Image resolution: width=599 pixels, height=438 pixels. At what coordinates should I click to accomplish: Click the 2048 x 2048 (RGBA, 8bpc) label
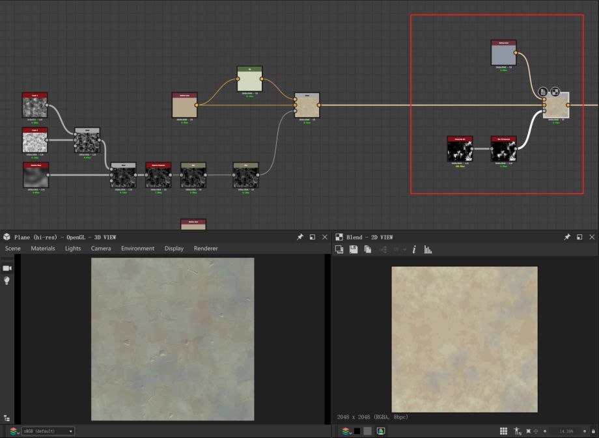point(372,417)
